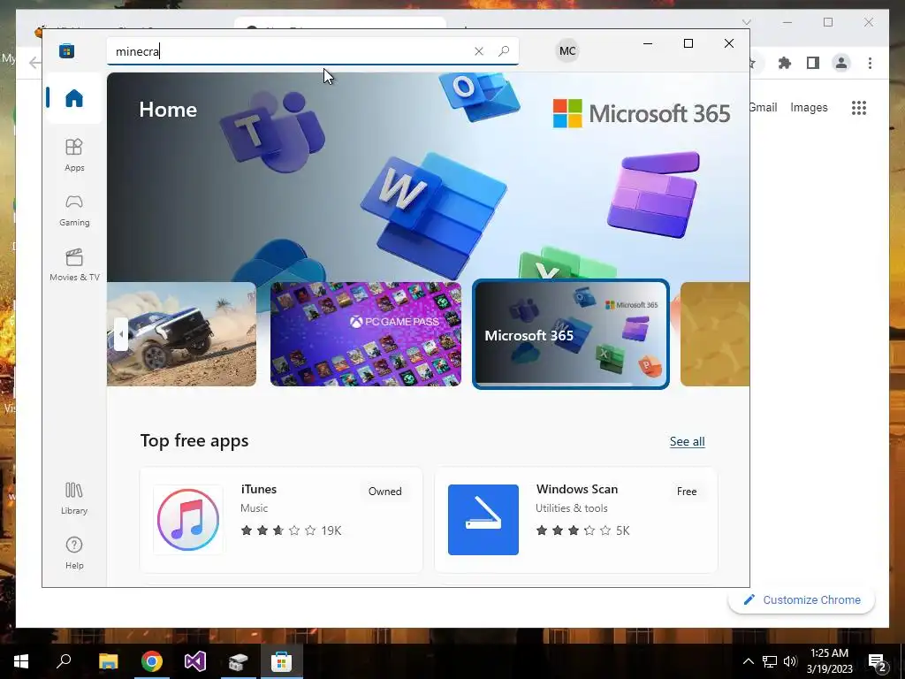Image resolution: width=905 pixels, height=679 pixels.
Task: Open the Library in Store sidebar
Action: coord(74,499)
